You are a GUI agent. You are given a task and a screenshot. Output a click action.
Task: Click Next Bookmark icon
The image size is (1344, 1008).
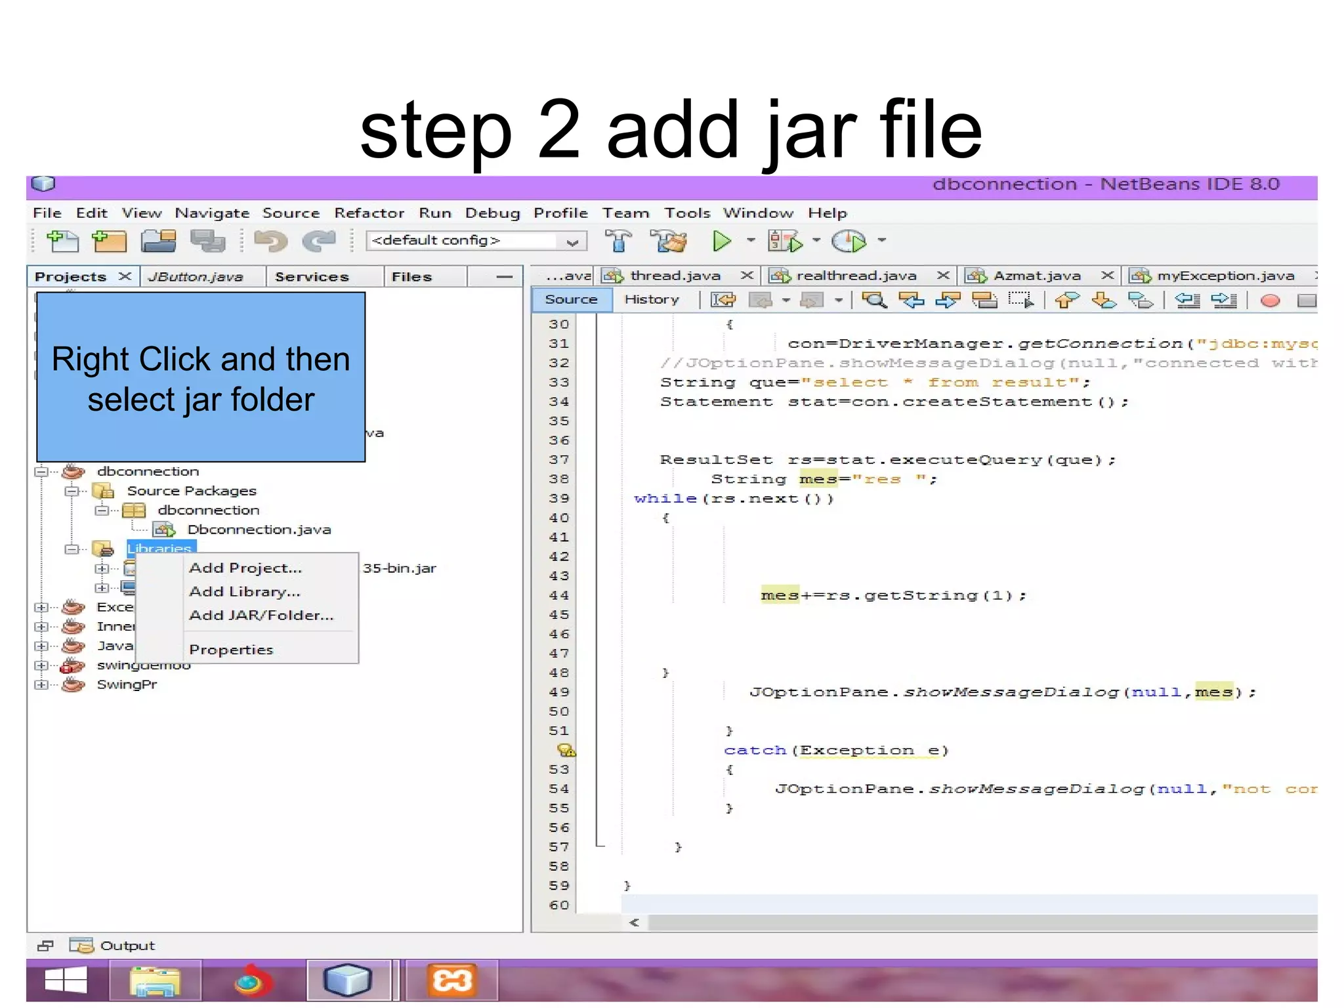(1104, 301)
